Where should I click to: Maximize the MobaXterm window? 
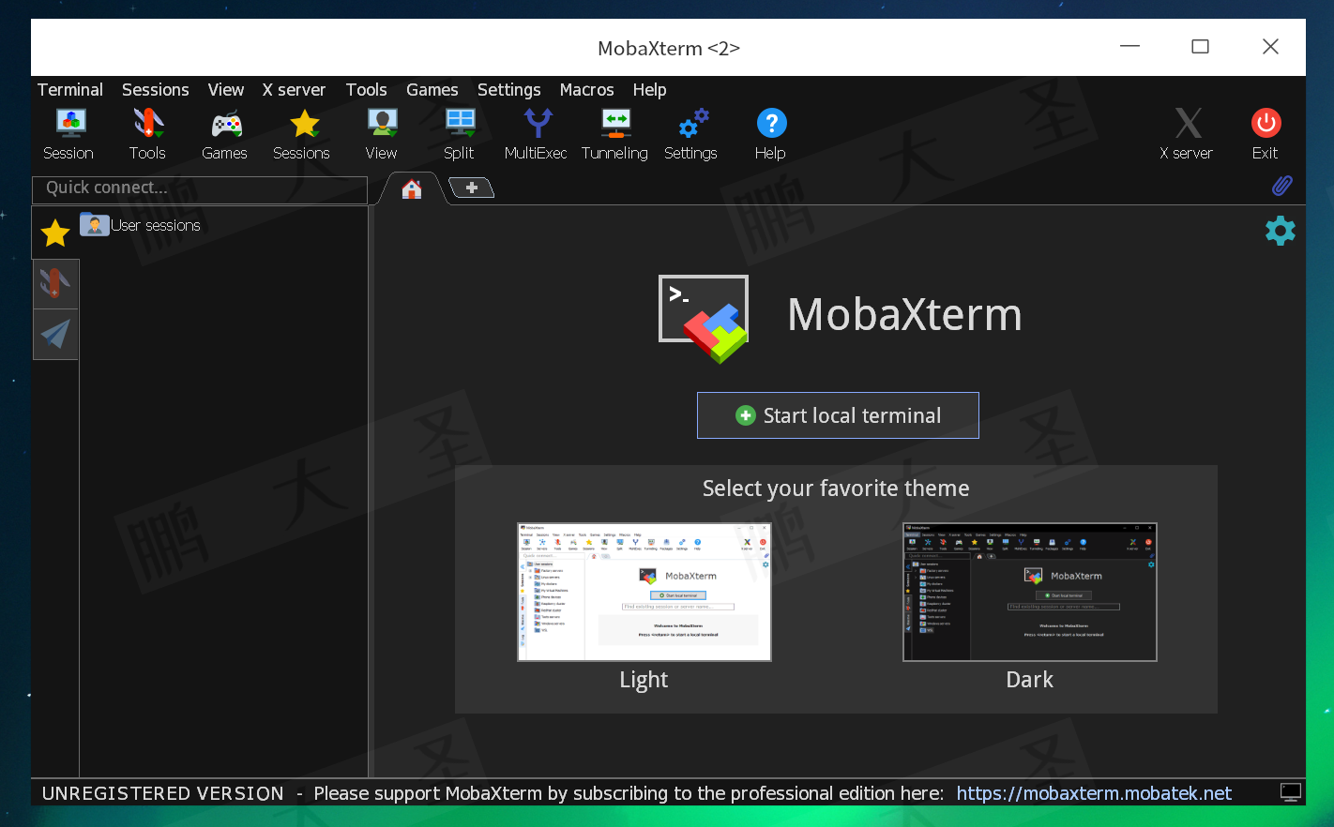(1200, 47)
